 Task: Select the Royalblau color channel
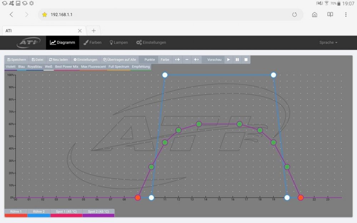pyautogui.click(x=35, y=67)
